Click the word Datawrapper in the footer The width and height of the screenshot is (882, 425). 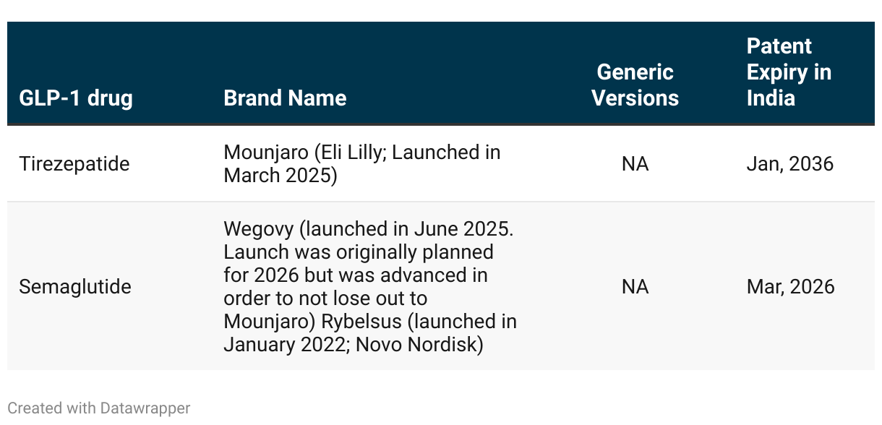144,408
